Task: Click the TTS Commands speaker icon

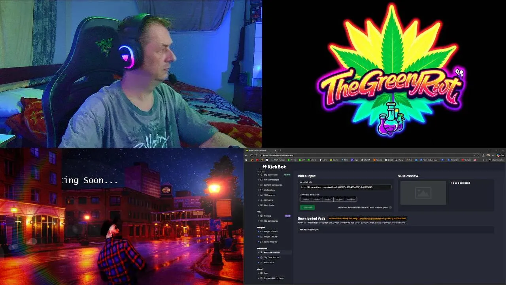Action: click(x=261, y=221)
